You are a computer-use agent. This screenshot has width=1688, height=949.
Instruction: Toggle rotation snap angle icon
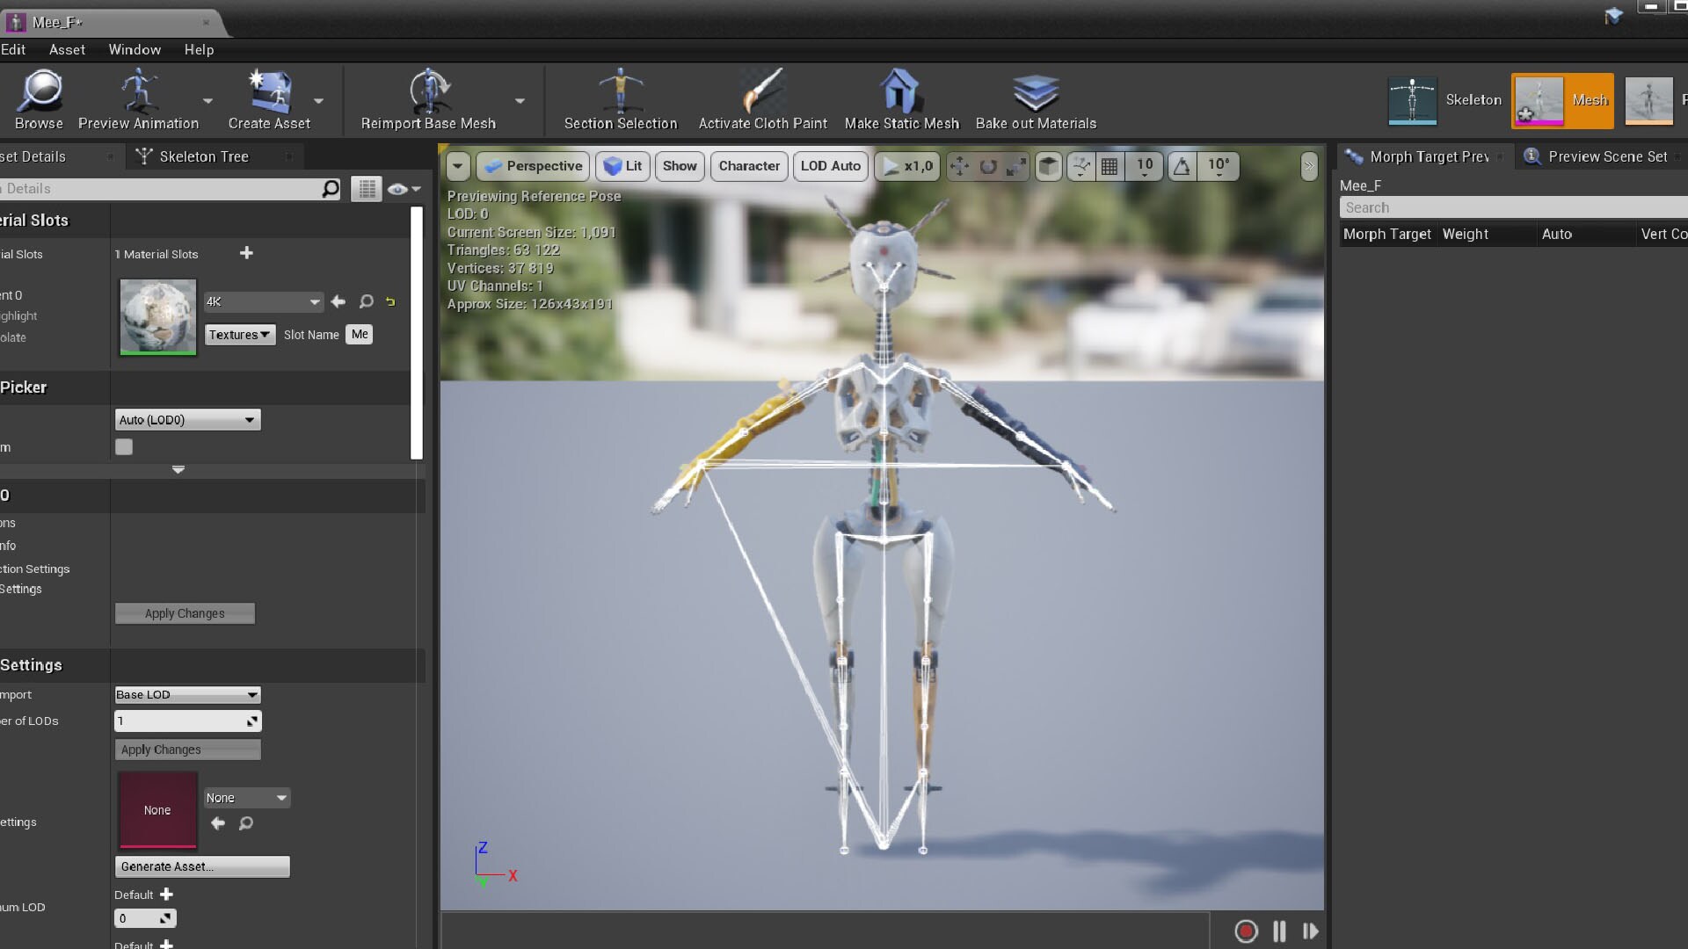coord(1182,166)
